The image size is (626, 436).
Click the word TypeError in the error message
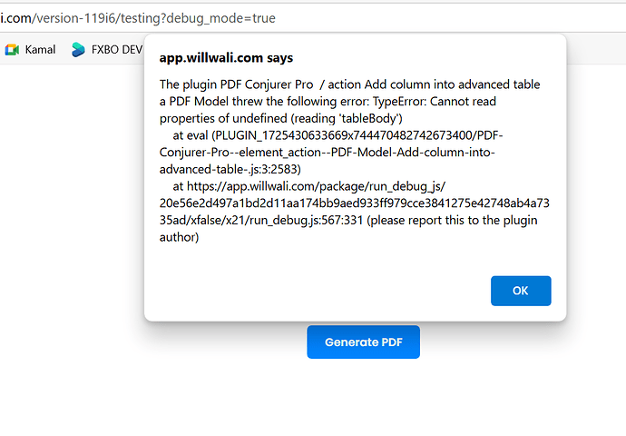pyautogui.click(x=399, y=102)
